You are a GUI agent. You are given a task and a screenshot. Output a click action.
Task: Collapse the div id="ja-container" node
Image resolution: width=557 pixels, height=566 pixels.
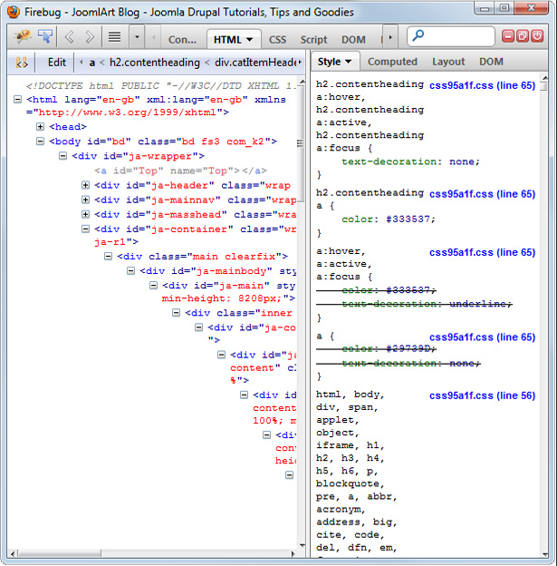(86, 229)
